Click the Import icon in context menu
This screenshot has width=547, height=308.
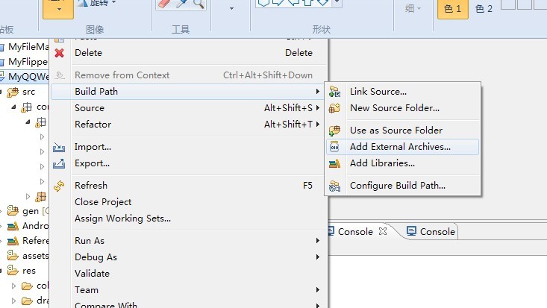pos(59,147)
